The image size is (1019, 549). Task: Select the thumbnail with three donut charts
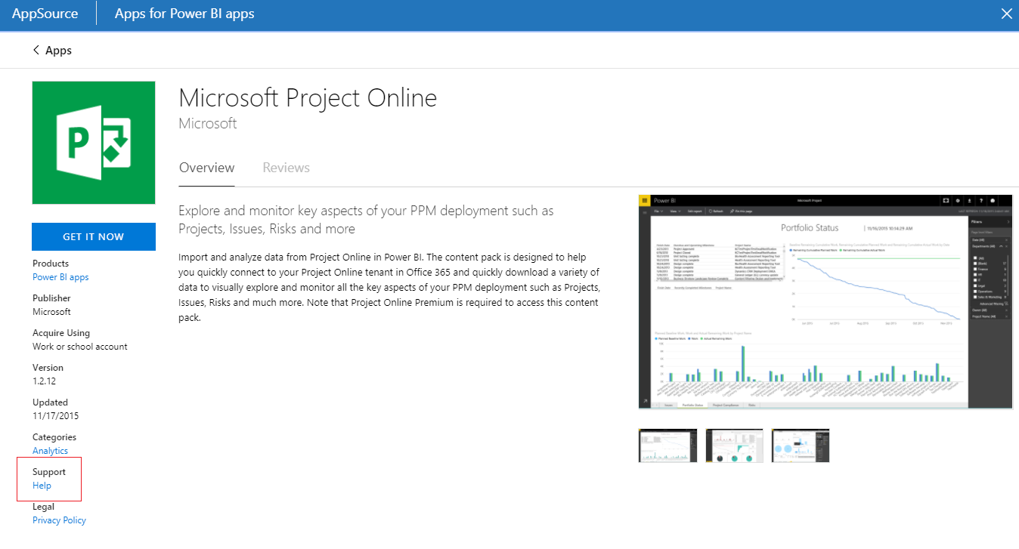pos(734,445)
